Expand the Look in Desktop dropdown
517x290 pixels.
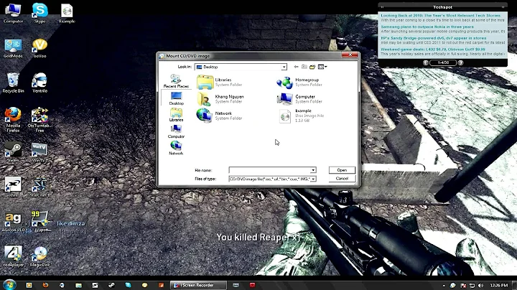284,67
